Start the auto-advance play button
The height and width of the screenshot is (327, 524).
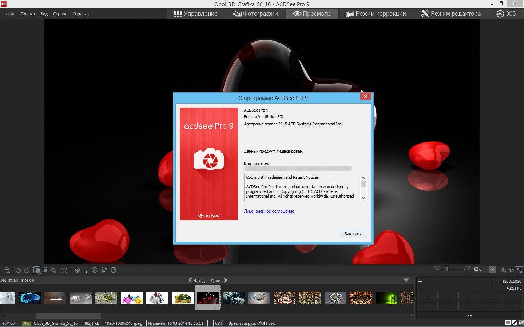[x=95, y=270]
